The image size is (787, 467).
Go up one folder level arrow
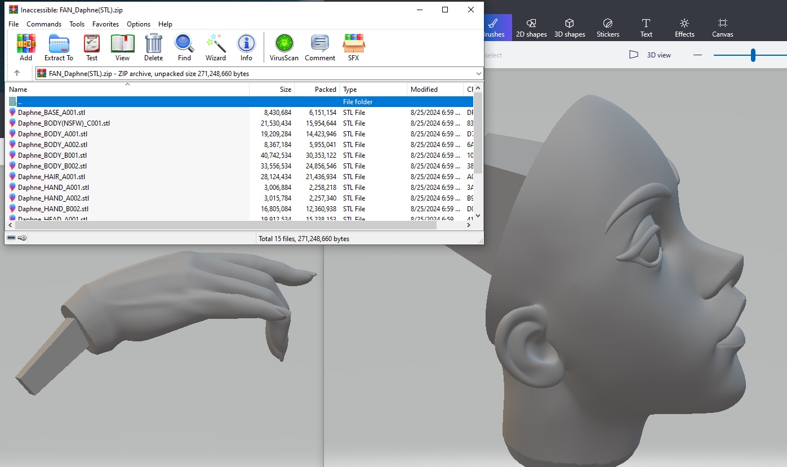tap(17, 73)
